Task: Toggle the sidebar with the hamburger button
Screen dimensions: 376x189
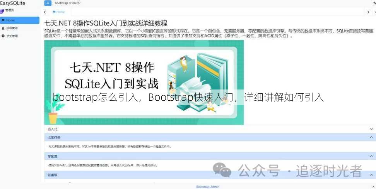Action: click(48, 3)
